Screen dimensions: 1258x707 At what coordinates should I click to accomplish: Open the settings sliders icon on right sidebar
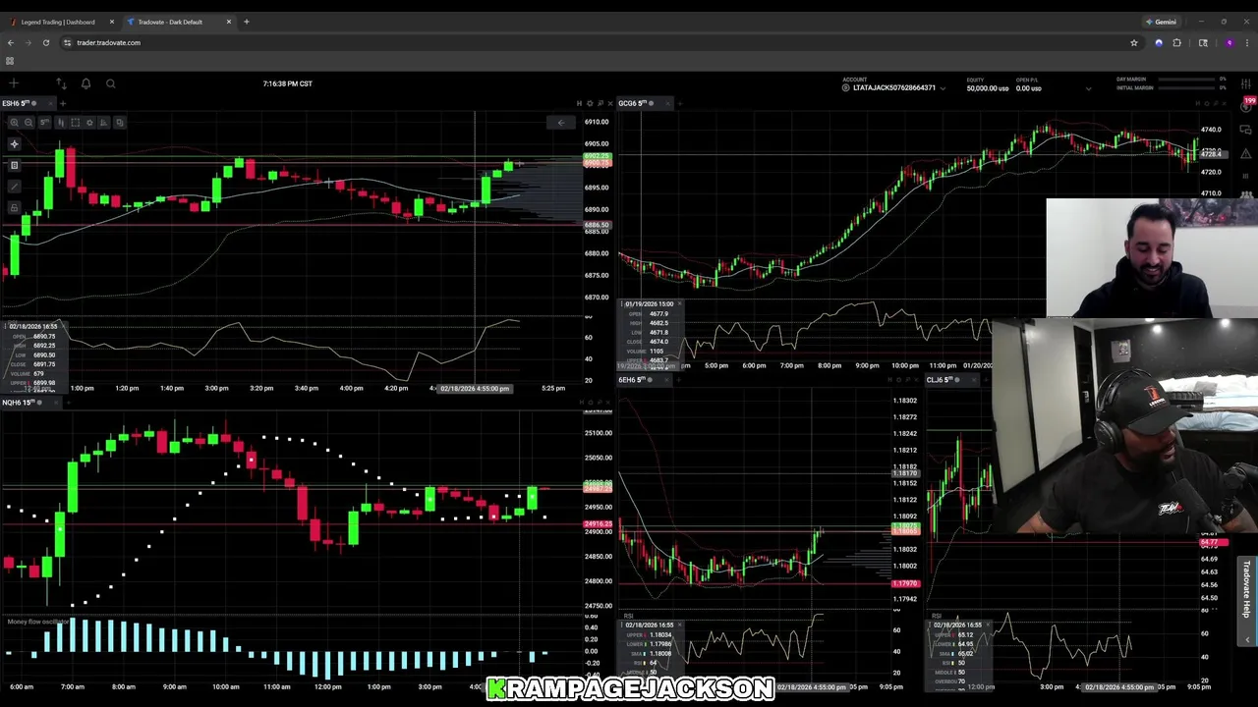coord(1245,83)
